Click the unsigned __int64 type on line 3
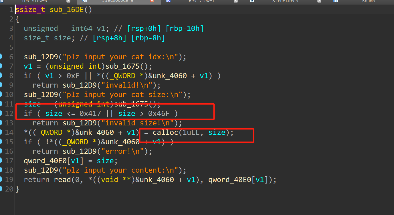This screenshot has height=215, width=394. click(58, 29)
